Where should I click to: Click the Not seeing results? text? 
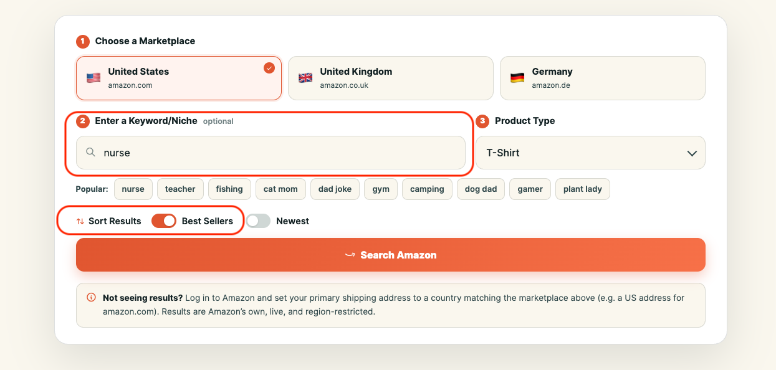(143, 298)
